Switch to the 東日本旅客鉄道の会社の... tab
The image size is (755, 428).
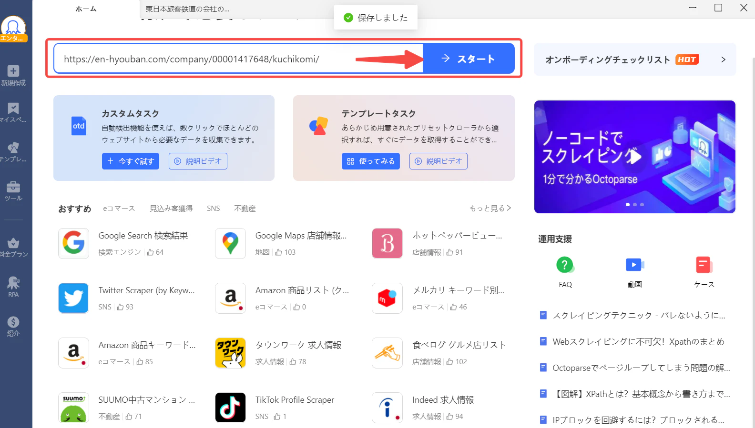(x=187, y=9)
